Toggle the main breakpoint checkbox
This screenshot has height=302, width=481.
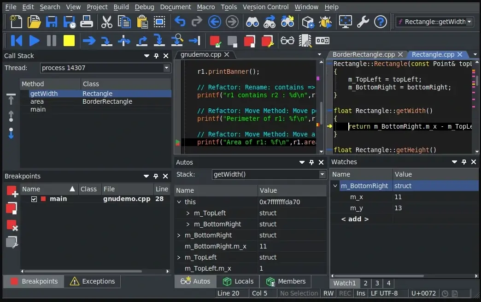[34, 199]
